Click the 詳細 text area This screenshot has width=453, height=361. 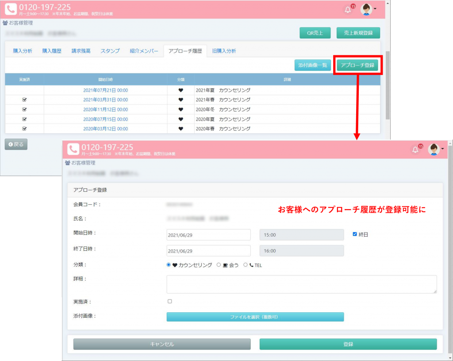(x=301, y=284)
